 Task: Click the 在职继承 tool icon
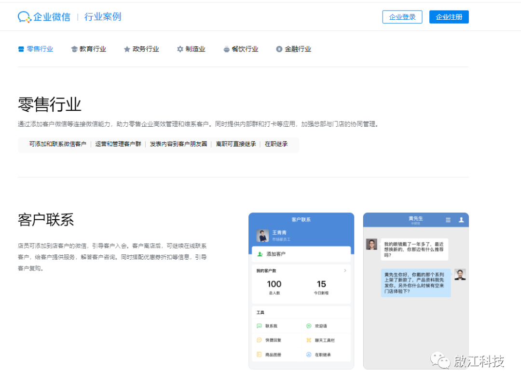309,355
